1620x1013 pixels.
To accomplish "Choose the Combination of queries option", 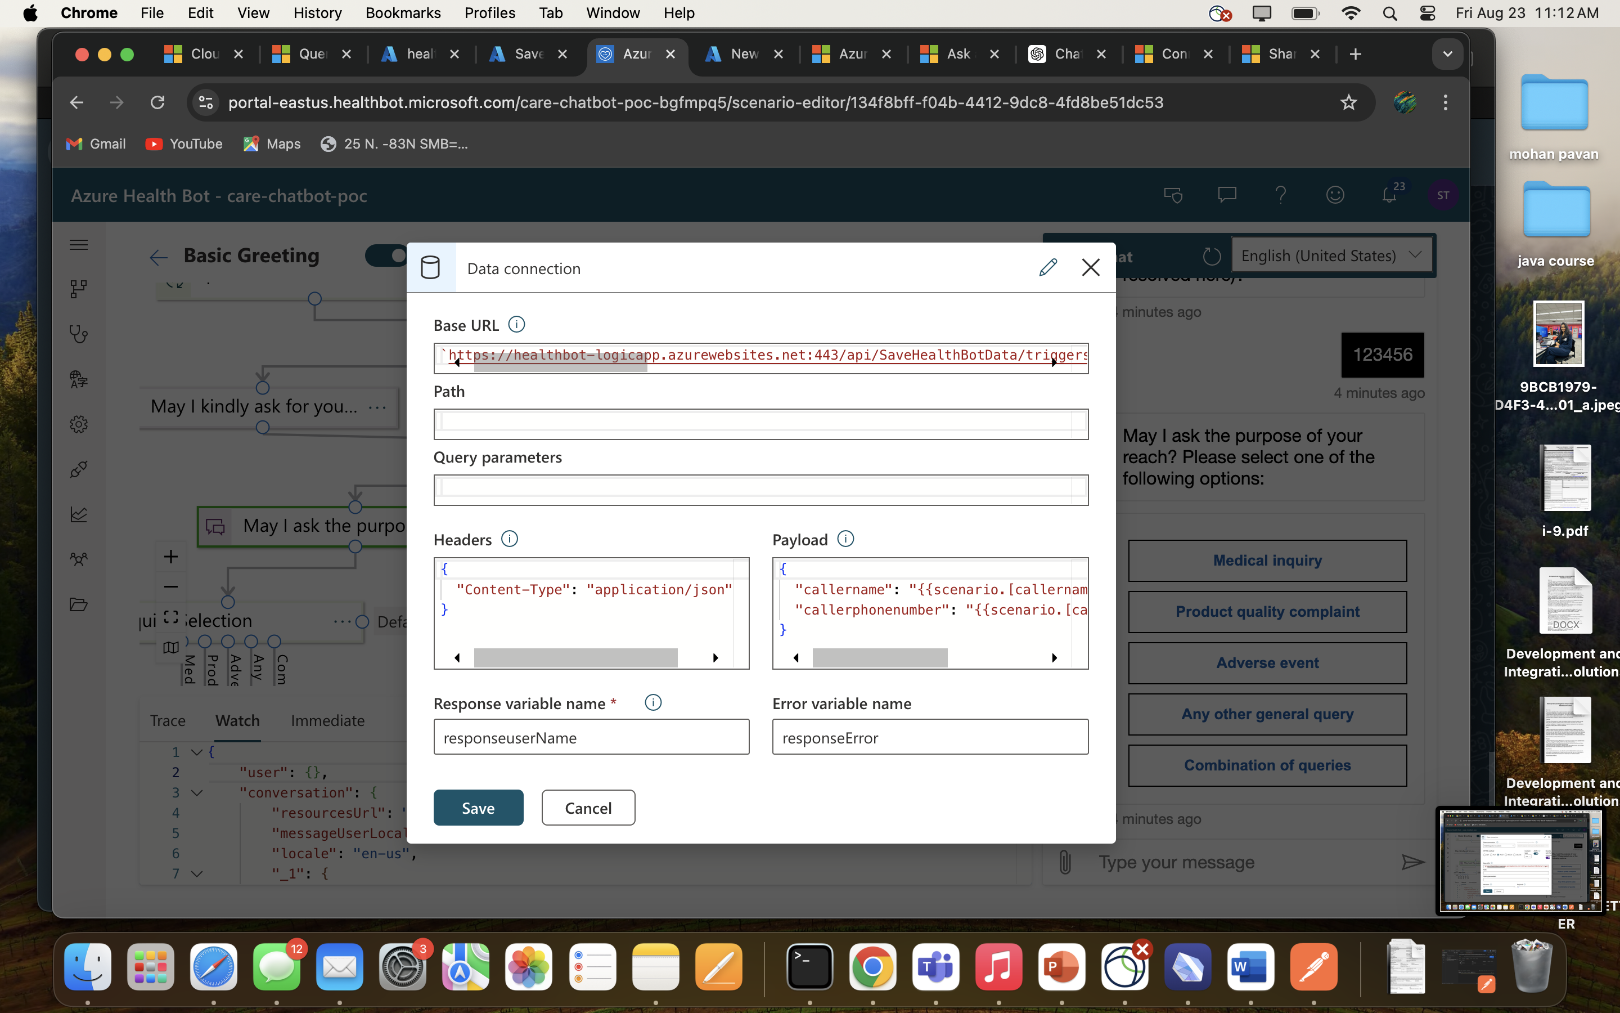I will [1267, 765].
